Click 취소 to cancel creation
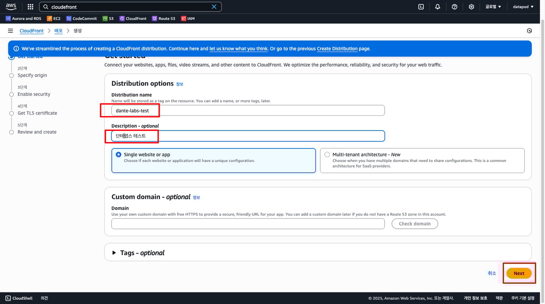This screenshot has height=304, width=545. point(492,273)
